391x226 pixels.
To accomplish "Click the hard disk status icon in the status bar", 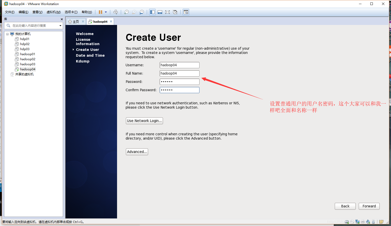I will pyautogui.click(x=347, y=222).
